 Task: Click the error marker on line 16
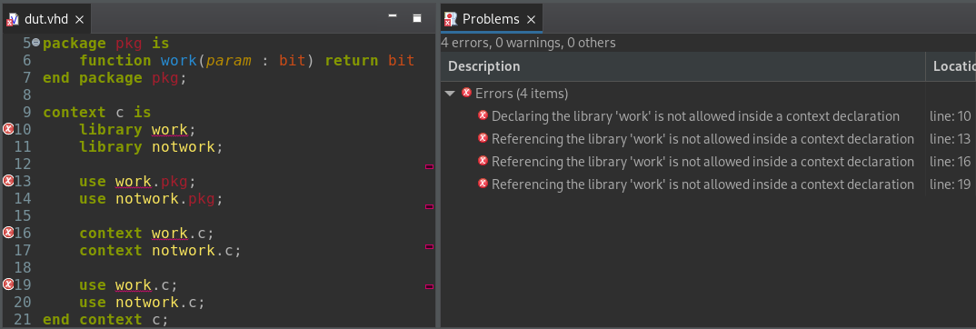point(8,233)
